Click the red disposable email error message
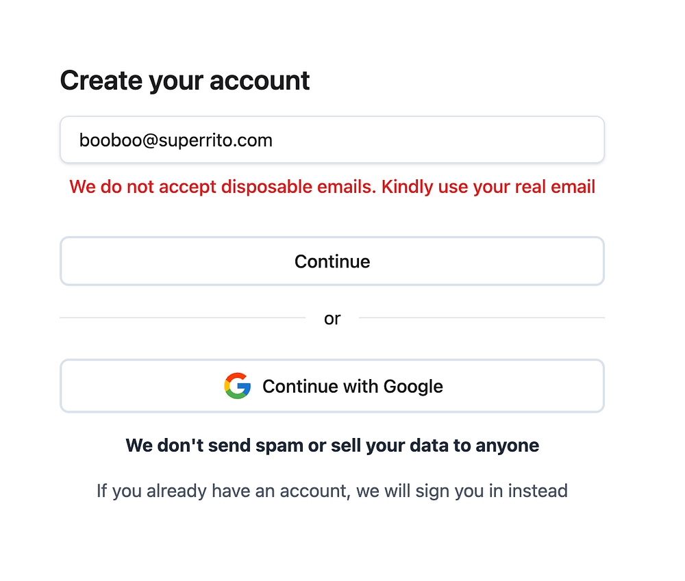 point(332,186)
